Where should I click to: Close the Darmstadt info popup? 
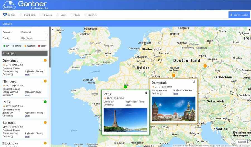194,82
